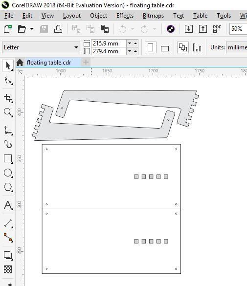Viewport: 247px width, 286px height.
Task: Select the Pick tool
Action: [x=8, y=66]
